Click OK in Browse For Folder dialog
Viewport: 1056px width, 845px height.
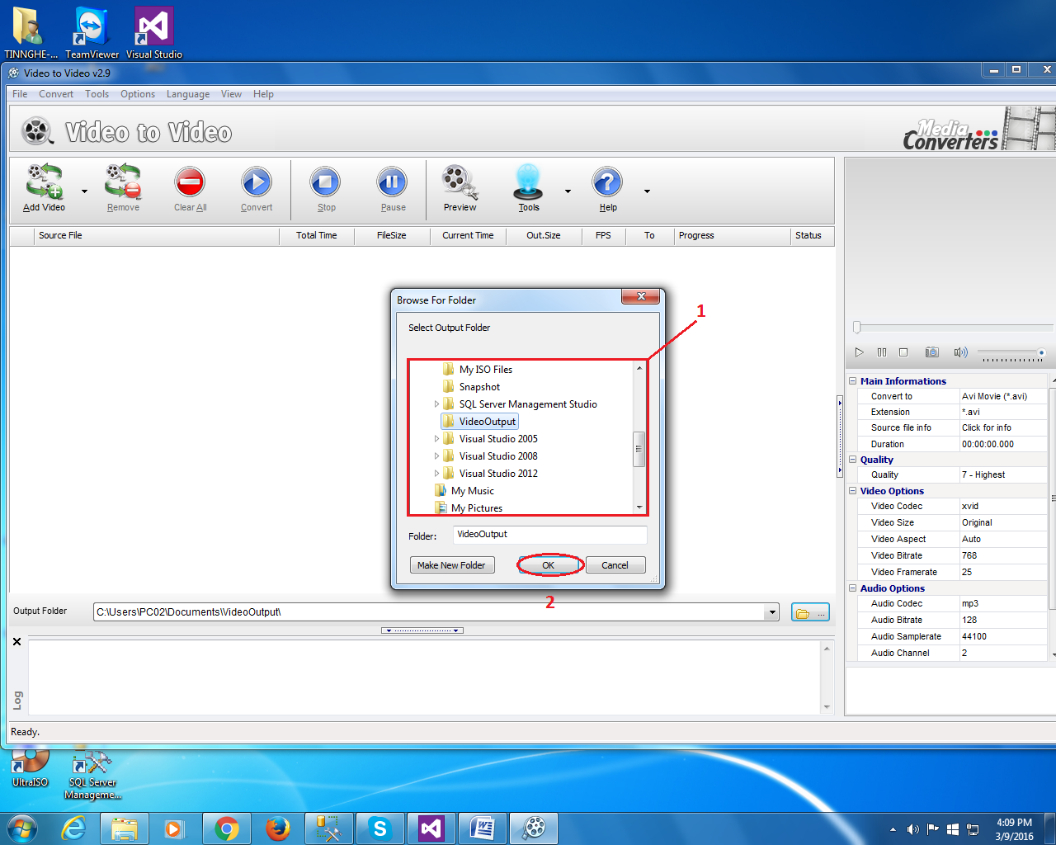click(x=549, y=565)
